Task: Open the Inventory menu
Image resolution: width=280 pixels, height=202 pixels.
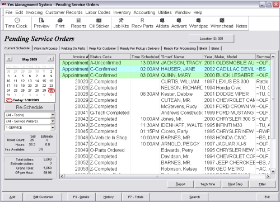Action: coord(122,12)
